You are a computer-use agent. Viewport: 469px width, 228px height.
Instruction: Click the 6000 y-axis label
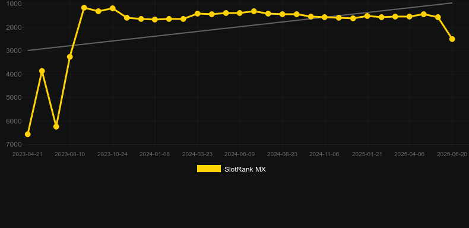point(14,121)
